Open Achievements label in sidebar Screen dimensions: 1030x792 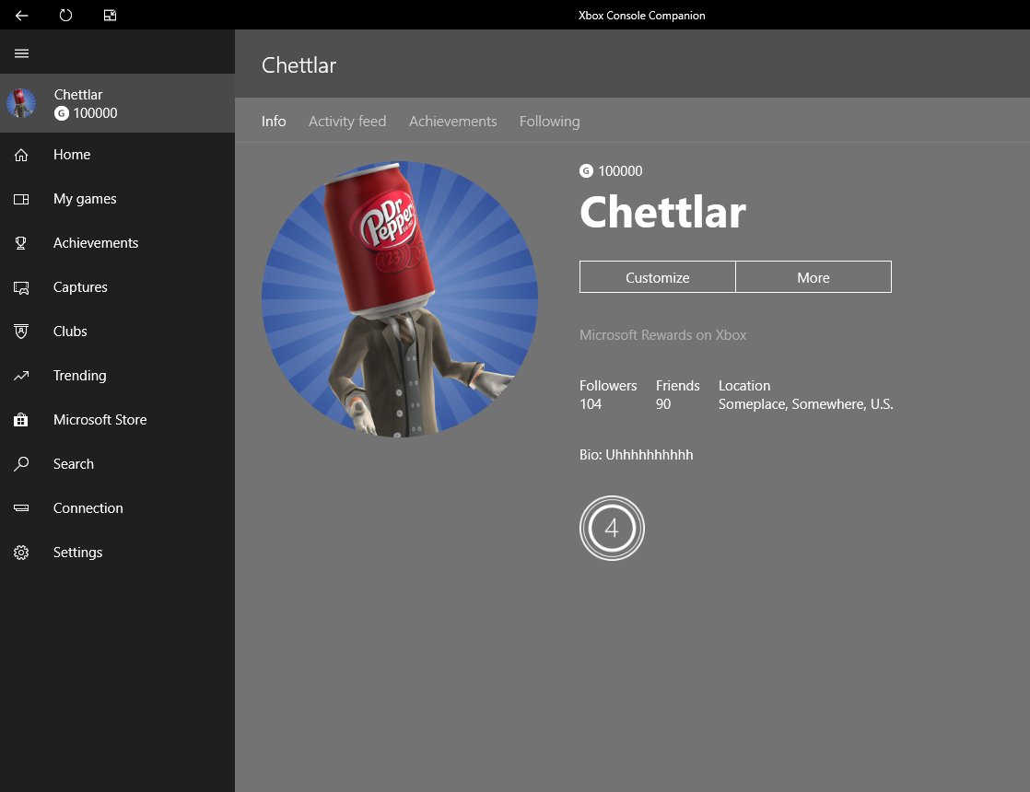pyautogui.click(x=96, y=243)
